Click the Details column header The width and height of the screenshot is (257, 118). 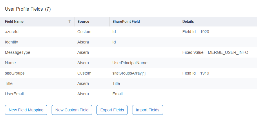(x=188, y=22)
